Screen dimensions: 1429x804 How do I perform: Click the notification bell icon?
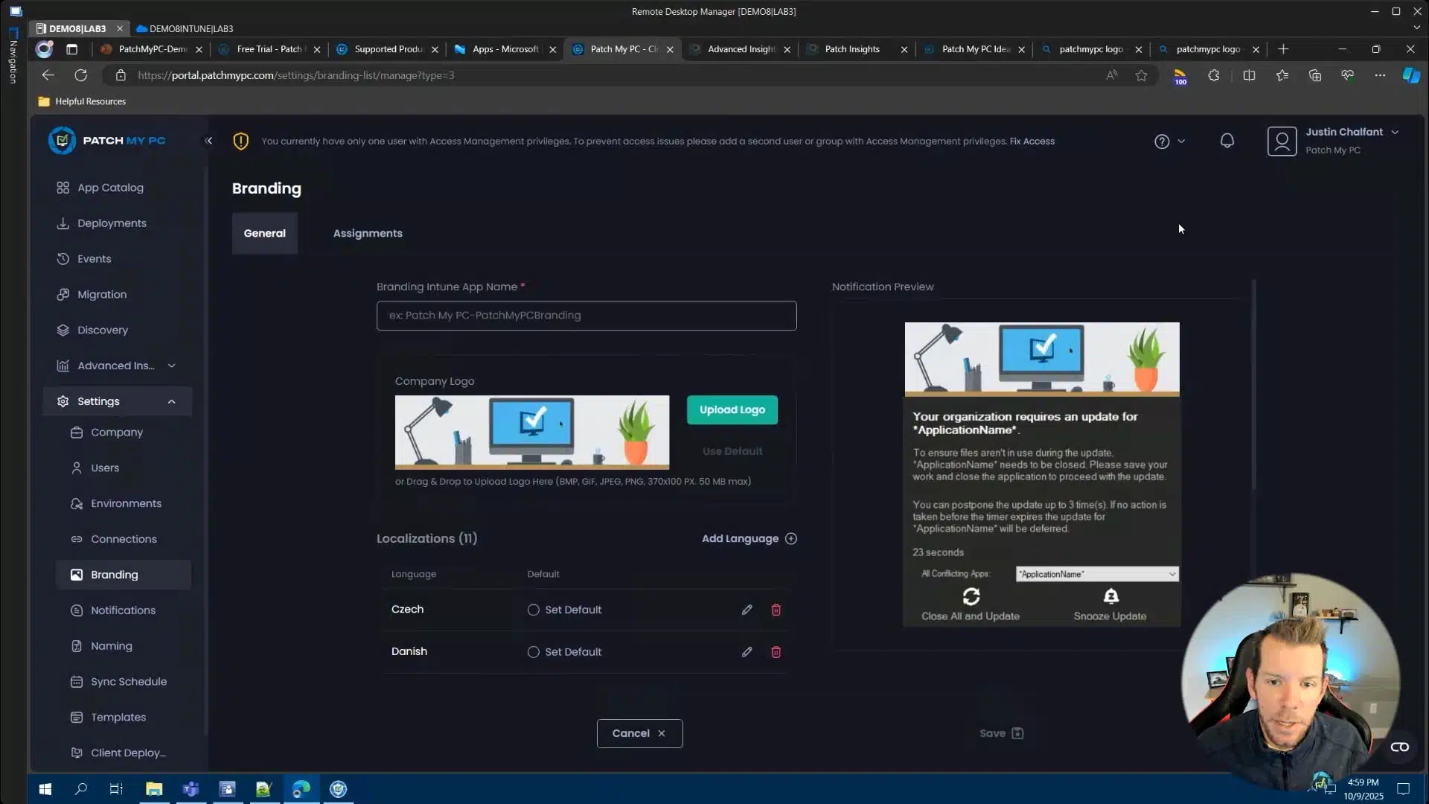(x=1227, y=141)
